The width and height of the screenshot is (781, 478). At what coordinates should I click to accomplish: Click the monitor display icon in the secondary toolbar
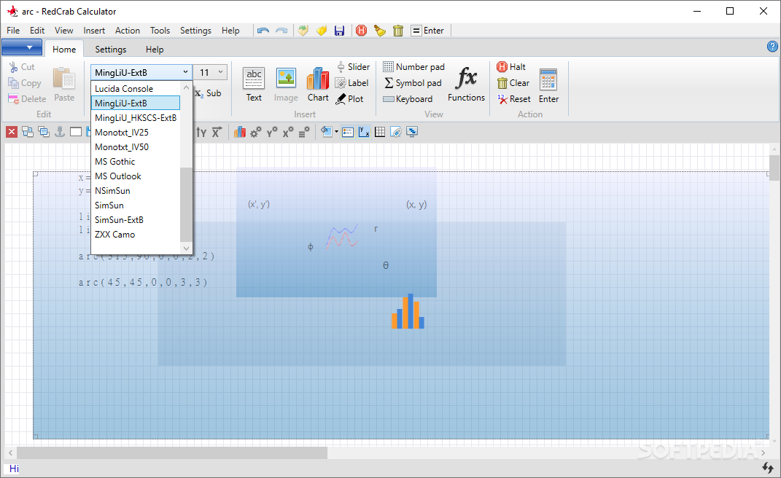pos(412,132)
